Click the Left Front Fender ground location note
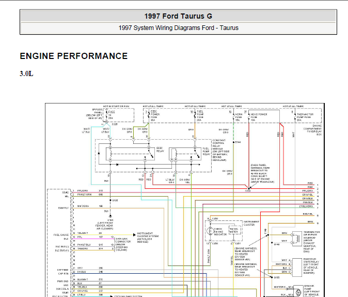The image size is (348, 297). (x=105, y=226)
